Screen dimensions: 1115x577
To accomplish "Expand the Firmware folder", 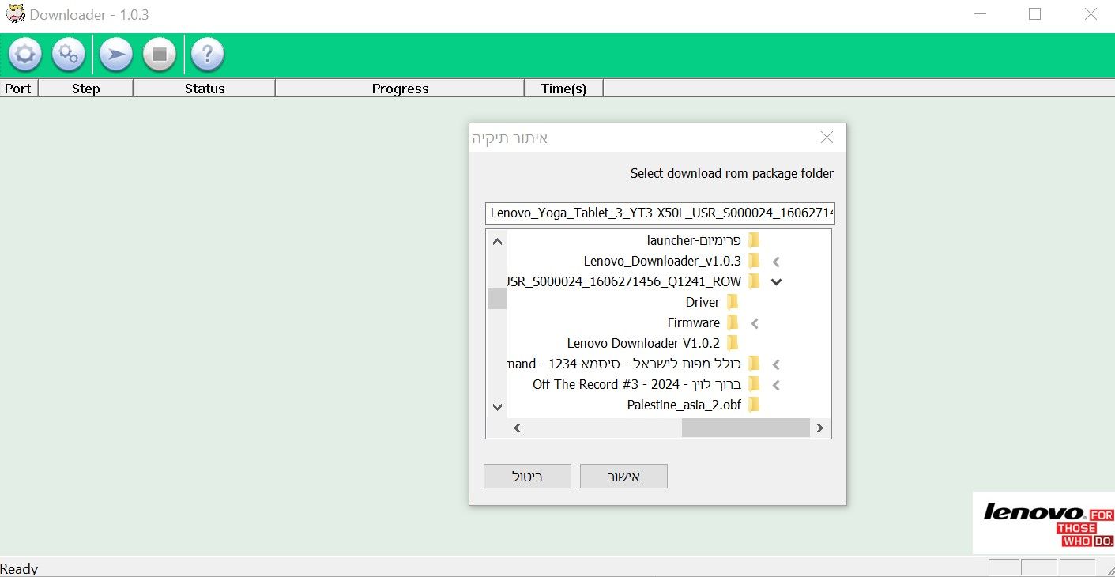I will (x=755, y=323).
